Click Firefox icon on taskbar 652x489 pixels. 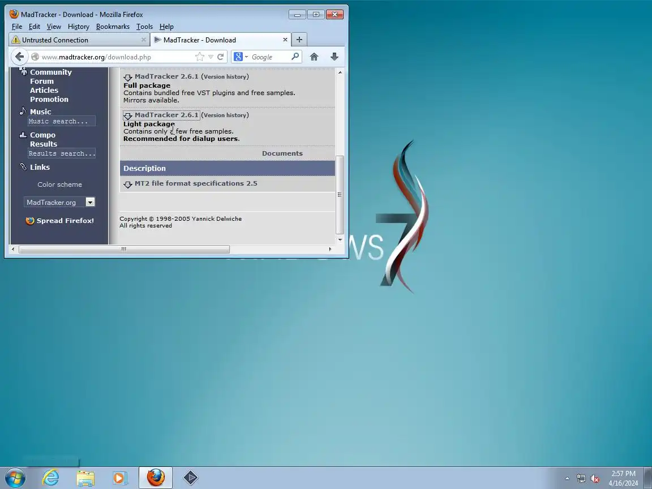pyautogui.click(x=156, y=478)
